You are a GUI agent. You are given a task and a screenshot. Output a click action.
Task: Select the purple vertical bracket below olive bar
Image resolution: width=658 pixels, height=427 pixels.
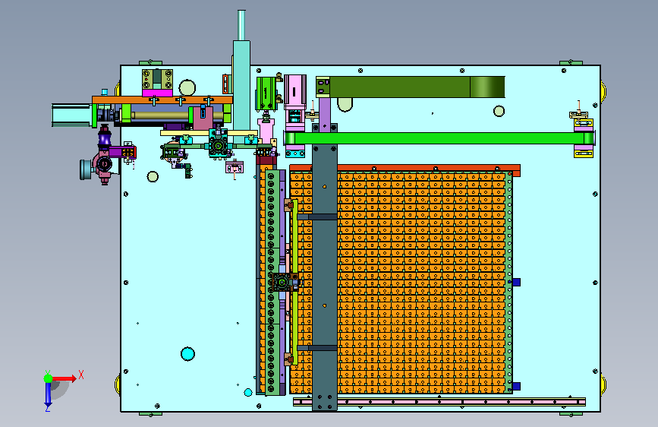(325, 114)
